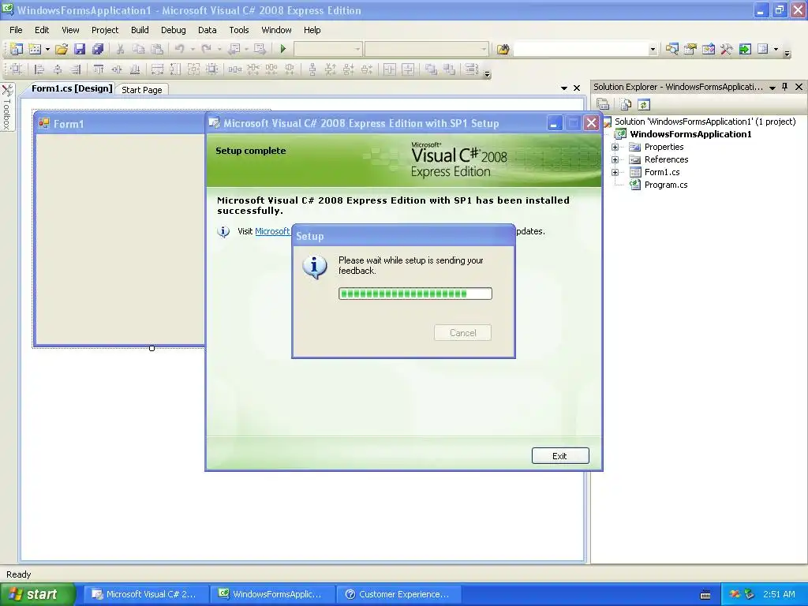
Task: Toggle Solution Explorer auto-hide pin
Action: tap(785, 87)
